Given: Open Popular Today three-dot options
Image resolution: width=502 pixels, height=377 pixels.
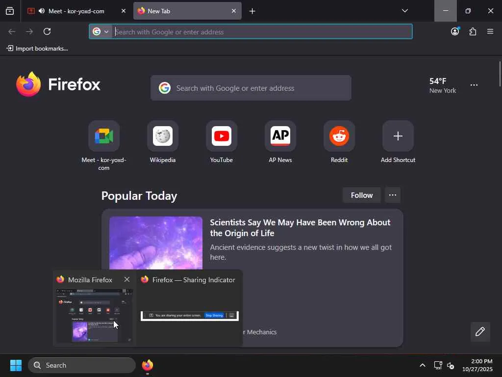Looking at the screenshot, I should tap(393, 195).
